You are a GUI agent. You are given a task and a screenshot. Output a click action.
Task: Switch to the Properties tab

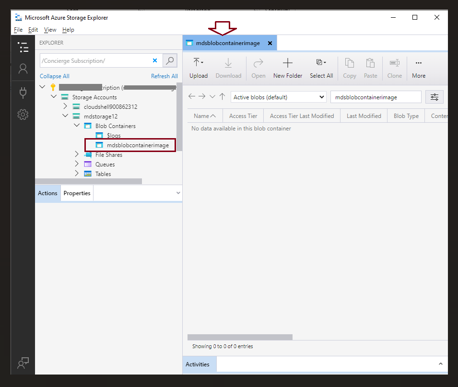[x=77, y=193]
